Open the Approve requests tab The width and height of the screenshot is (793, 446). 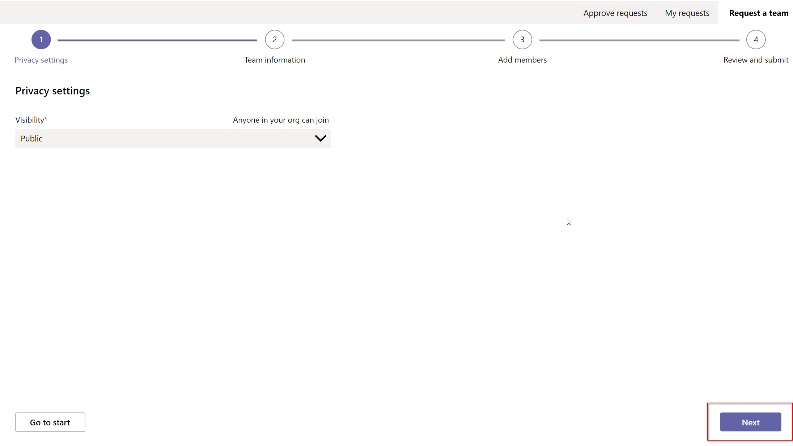tap(615, 13)
